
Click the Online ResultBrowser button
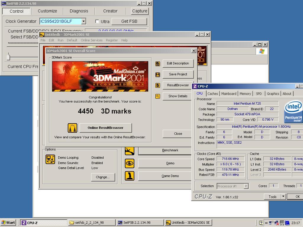coord(106,128)
